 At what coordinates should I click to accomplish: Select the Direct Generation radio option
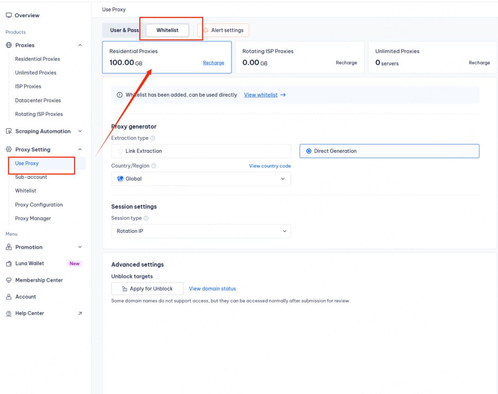click(309, 151)
